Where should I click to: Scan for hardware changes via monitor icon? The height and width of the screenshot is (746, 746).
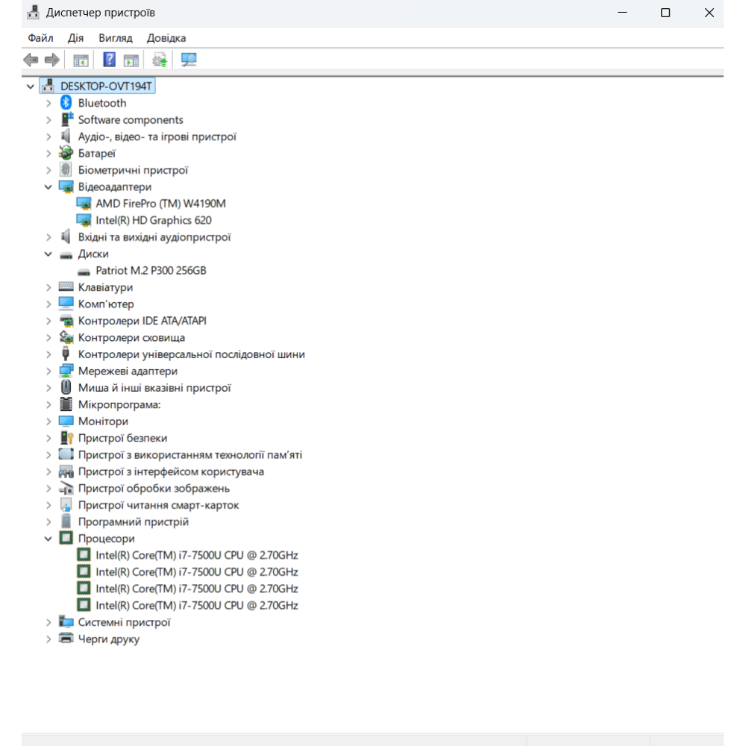pos(189,60)
